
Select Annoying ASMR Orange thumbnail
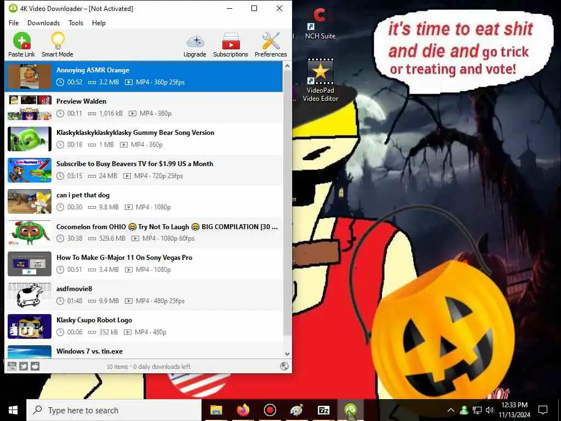tap(30, 76)
